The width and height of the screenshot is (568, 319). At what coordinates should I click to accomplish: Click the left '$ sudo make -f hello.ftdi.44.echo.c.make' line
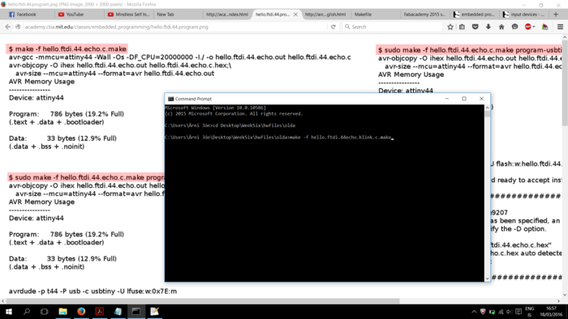click(x=86, y=177)
